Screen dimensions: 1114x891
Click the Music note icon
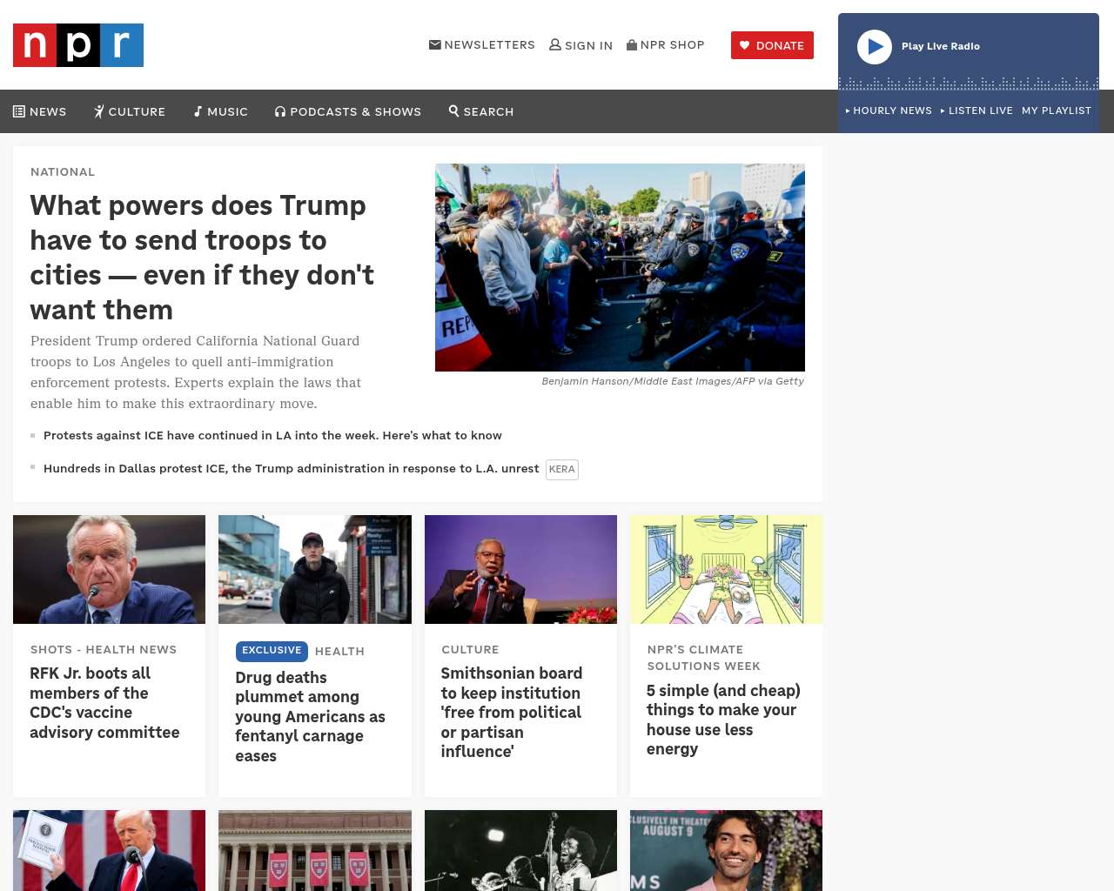tap(198, 111)
